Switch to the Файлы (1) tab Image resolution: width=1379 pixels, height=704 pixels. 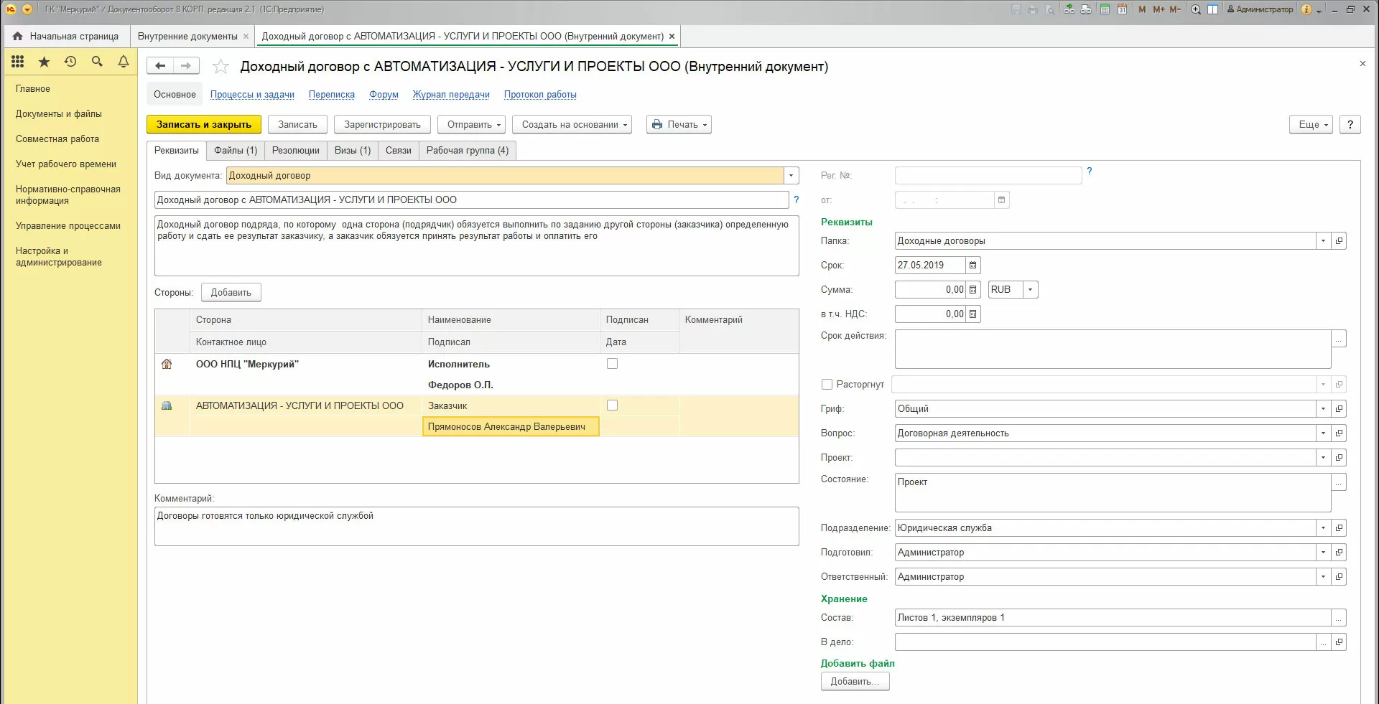[x=236, y=151]
